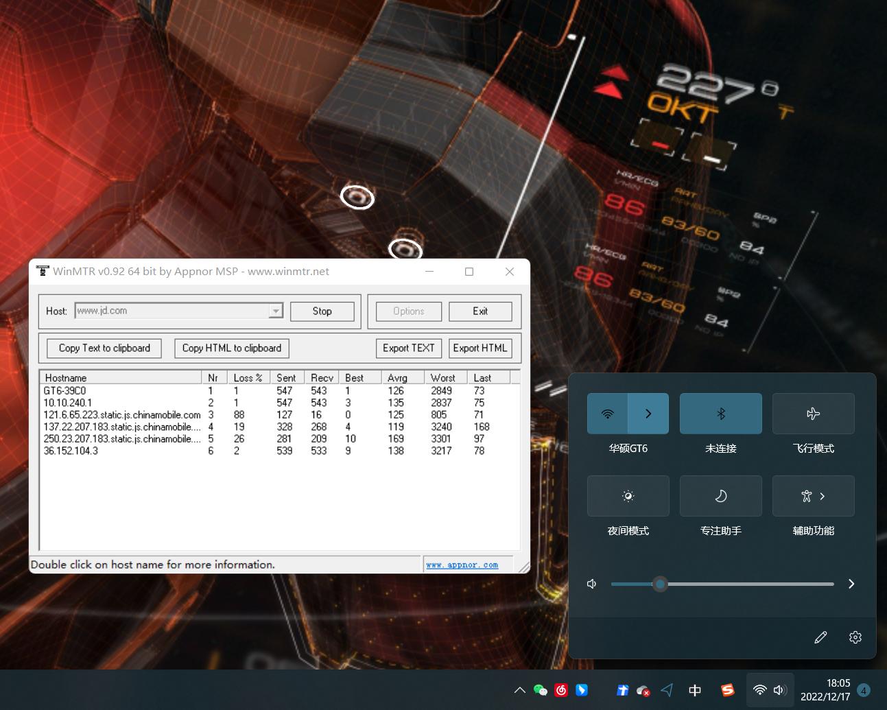Open the WeChat tray icon
This screenshot has height=710, width=887.
[x=540, y=690]
